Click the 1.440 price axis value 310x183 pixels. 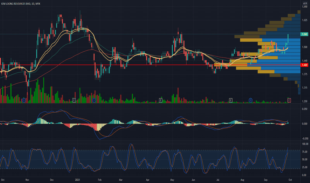click(305, 61)
